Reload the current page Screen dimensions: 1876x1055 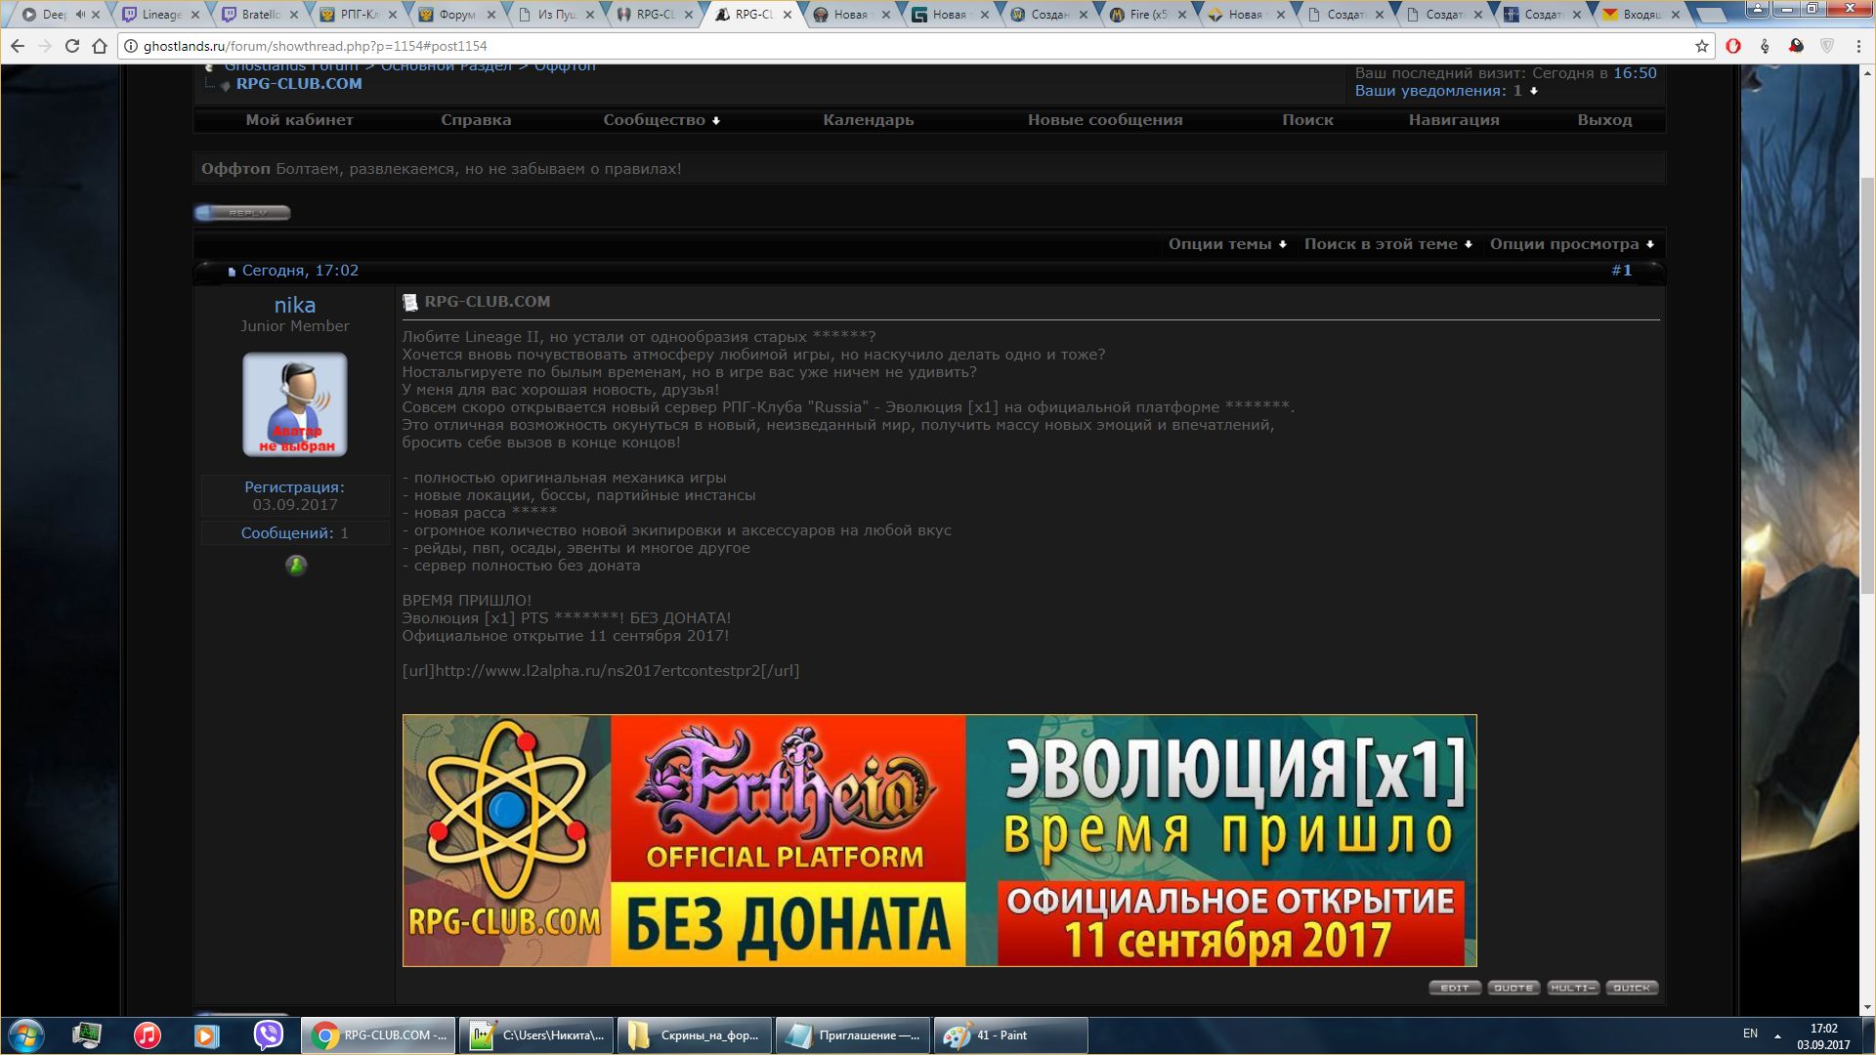point(72,46)
